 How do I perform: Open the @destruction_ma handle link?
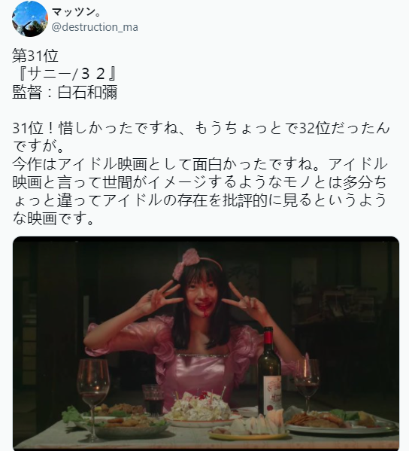click(x=95, y=27)
